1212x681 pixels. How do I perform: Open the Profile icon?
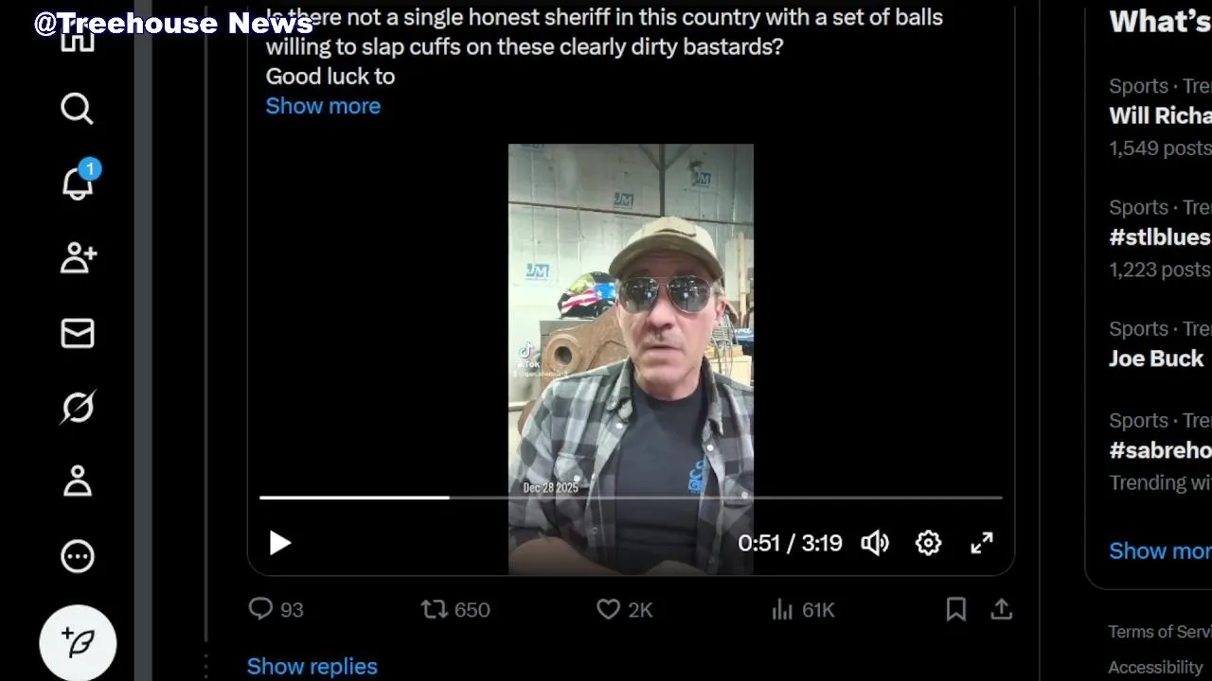[78, 481]
